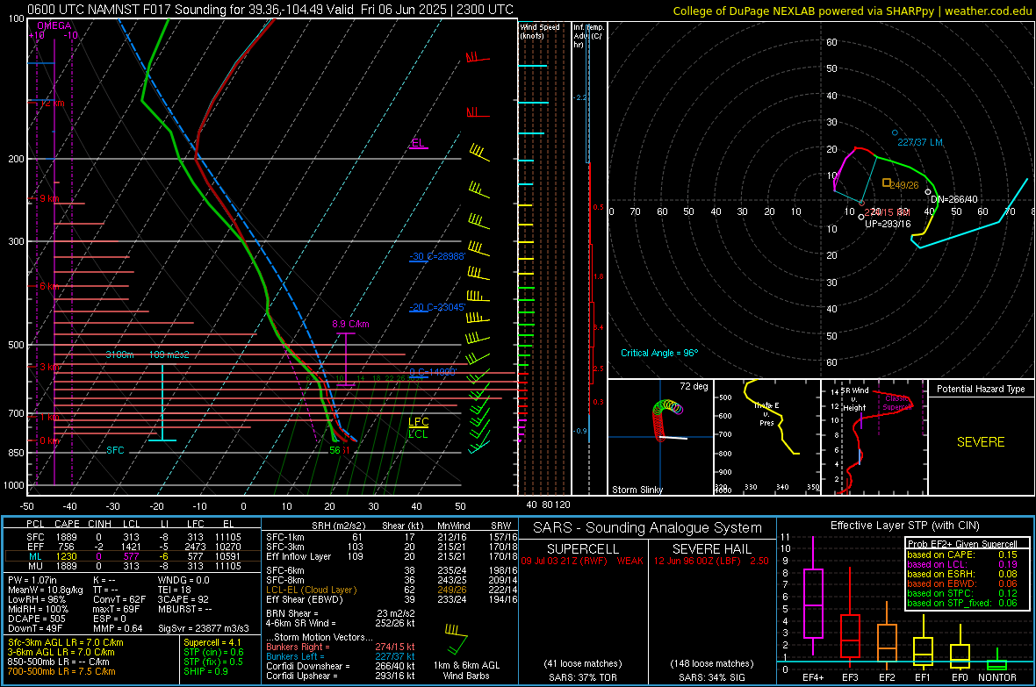Click the 12 Jun 96 00Z (LBF) hail match
The width and height of the screenshot is (1036, 687).
[x=711, y=560]
